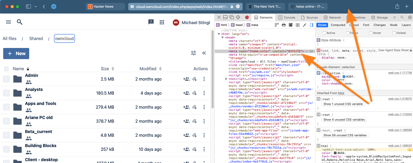Viewport: 413px width, 163px height.
Task: Switch to the Console tab
Action: click(287, 17)
